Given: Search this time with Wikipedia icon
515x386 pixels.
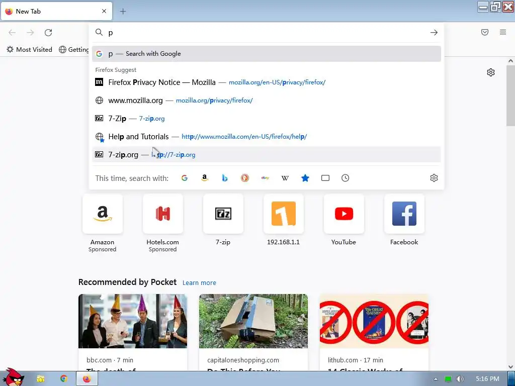Looking at the screenshot, I should [x=285, y=178].
